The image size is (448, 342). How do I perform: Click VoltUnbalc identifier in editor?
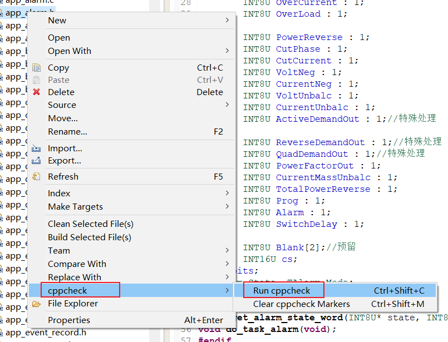303,96
